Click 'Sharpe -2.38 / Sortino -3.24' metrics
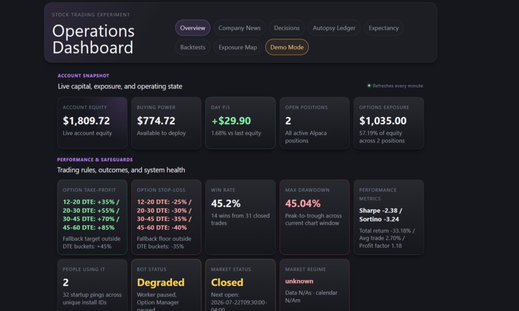This screenshot has width=519, height=311. 381,214
